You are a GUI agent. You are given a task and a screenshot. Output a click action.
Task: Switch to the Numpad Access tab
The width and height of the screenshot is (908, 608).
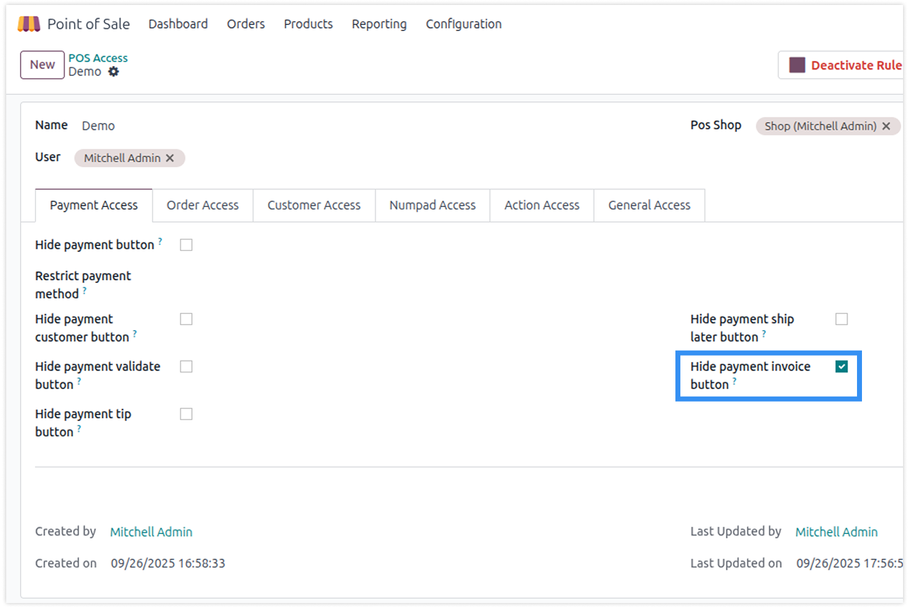click(432, 205)
